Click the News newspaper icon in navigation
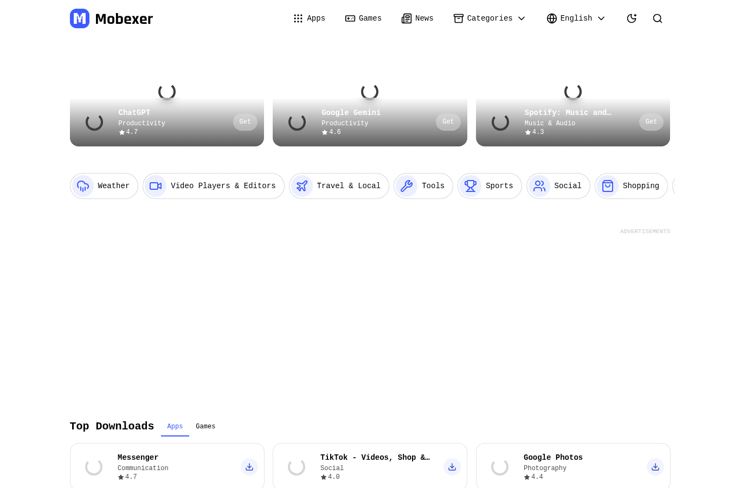This screenshot has width=740, height=488. point(407,18)
